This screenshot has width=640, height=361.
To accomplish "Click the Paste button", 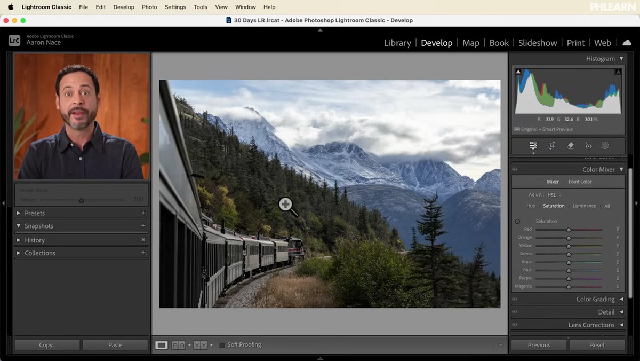I will click(115, 345).
